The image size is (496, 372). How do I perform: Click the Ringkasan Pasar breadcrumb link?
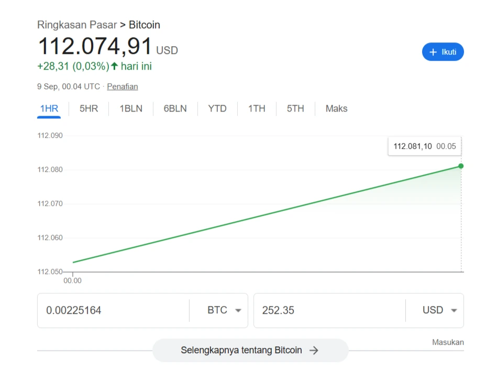[77, 25]
